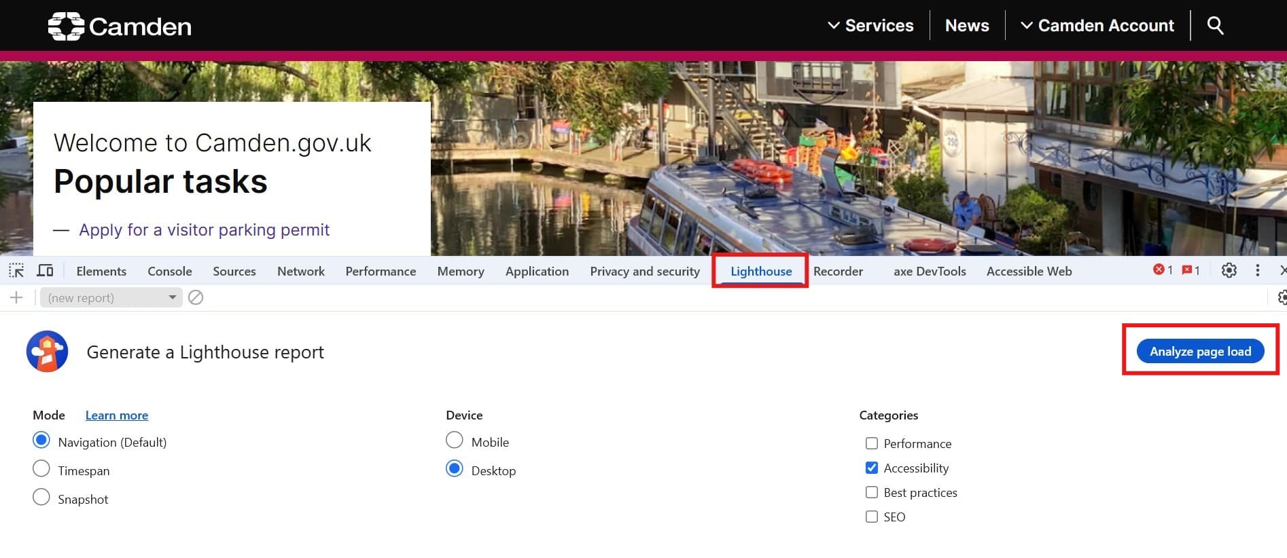This screenshot has width=1287, height=558.
Task: Switch to the Network tab
Action: [301, 271]
